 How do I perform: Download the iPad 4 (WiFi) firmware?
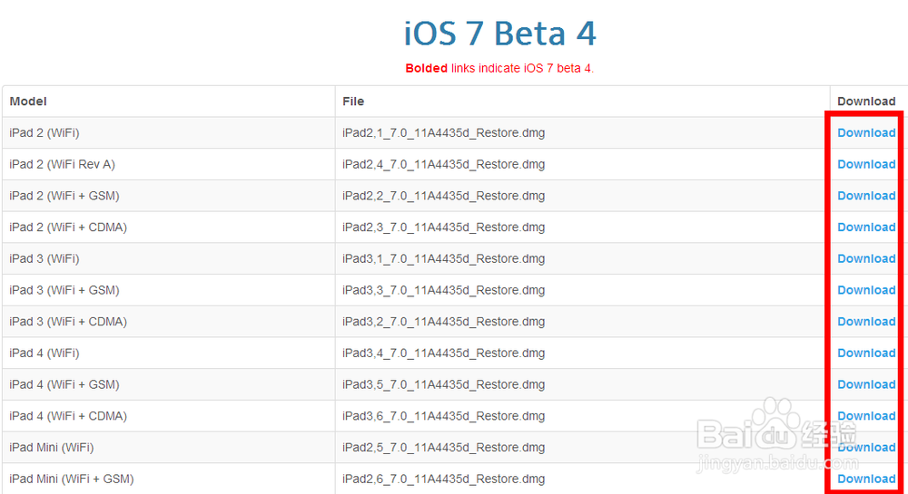pos(866,353)
